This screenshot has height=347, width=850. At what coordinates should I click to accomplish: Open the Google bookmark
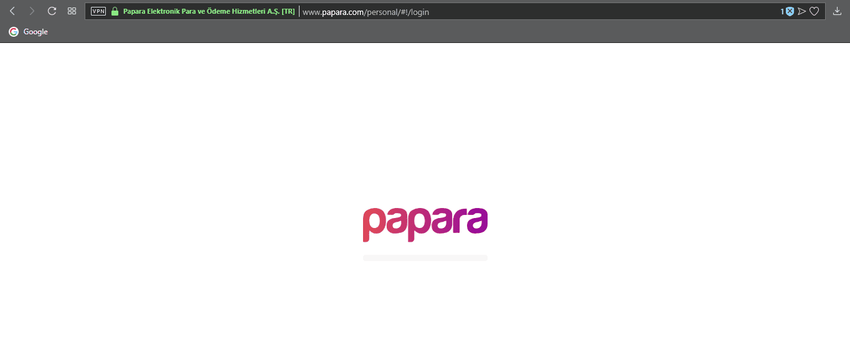coord(29,32)
